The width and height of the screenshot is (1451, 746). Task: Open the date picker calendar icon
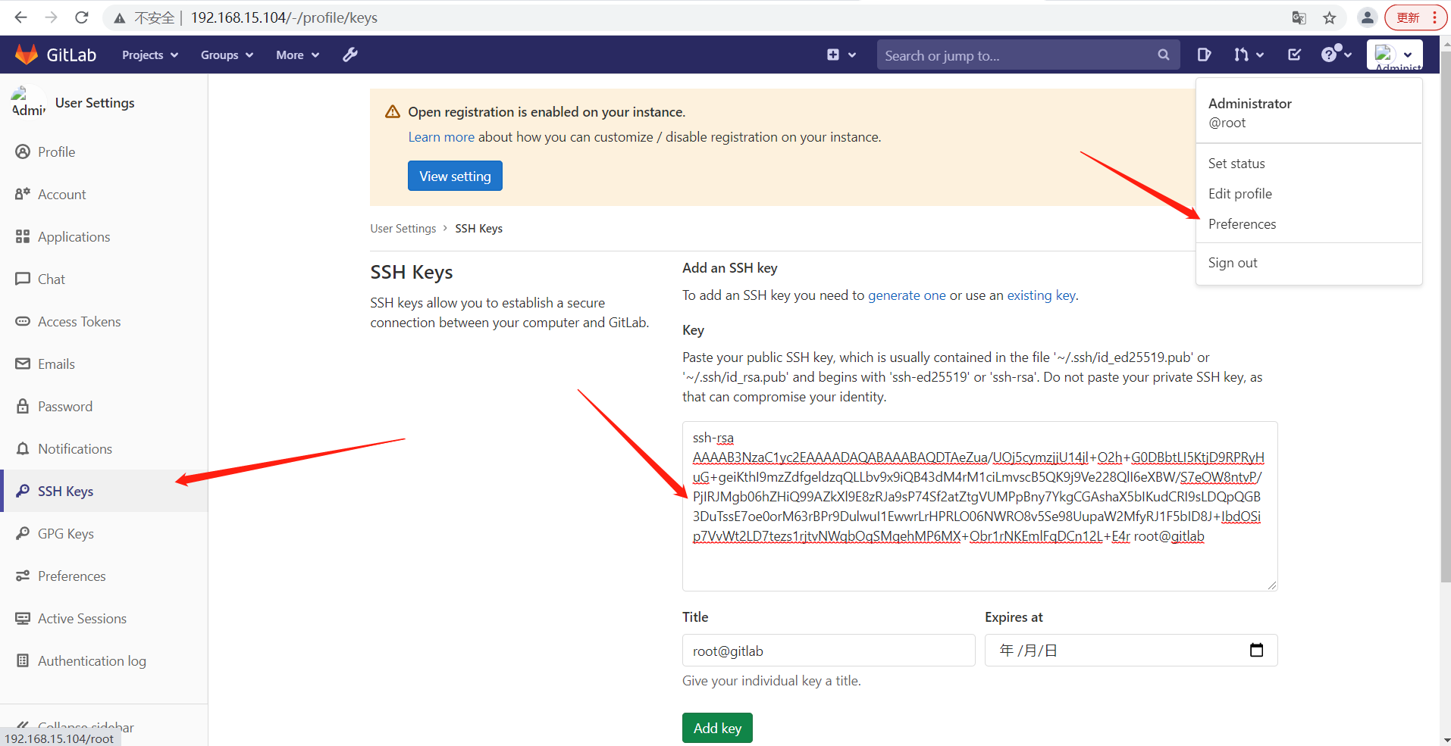click(x=1256, y=650)
